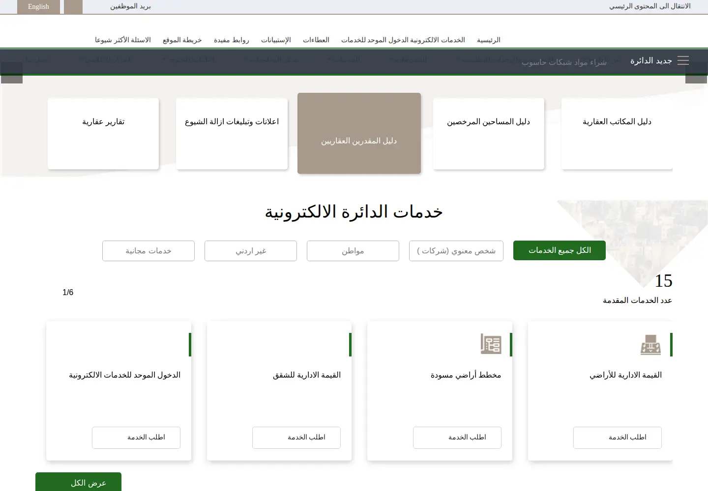Screen dimensions: 708x491
Task: Open بريد الموظفين link
Action: (x=130, y=6)
